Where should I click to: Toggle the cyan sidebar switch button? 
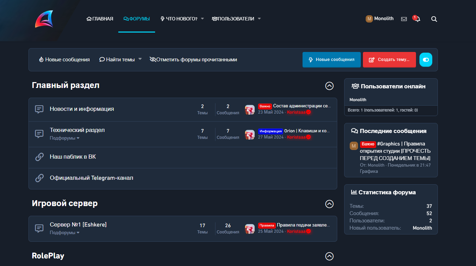click(426, 60)
